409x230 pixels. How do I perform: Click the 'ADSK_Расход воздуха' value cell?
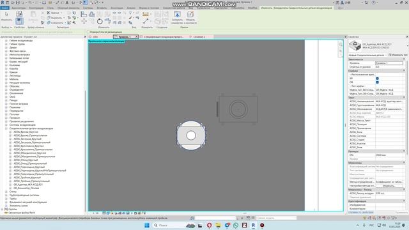point(389,194)
